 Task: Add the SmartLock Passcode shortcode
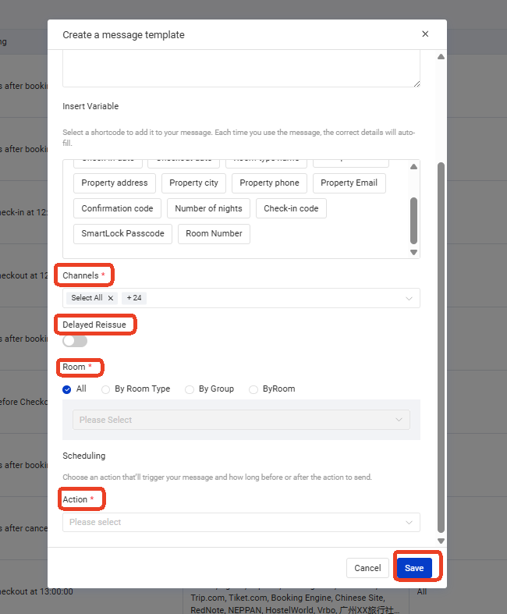point(123,233)
